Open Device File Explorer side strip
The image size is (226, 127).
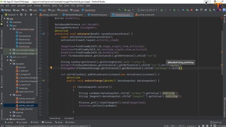point(225,107)
